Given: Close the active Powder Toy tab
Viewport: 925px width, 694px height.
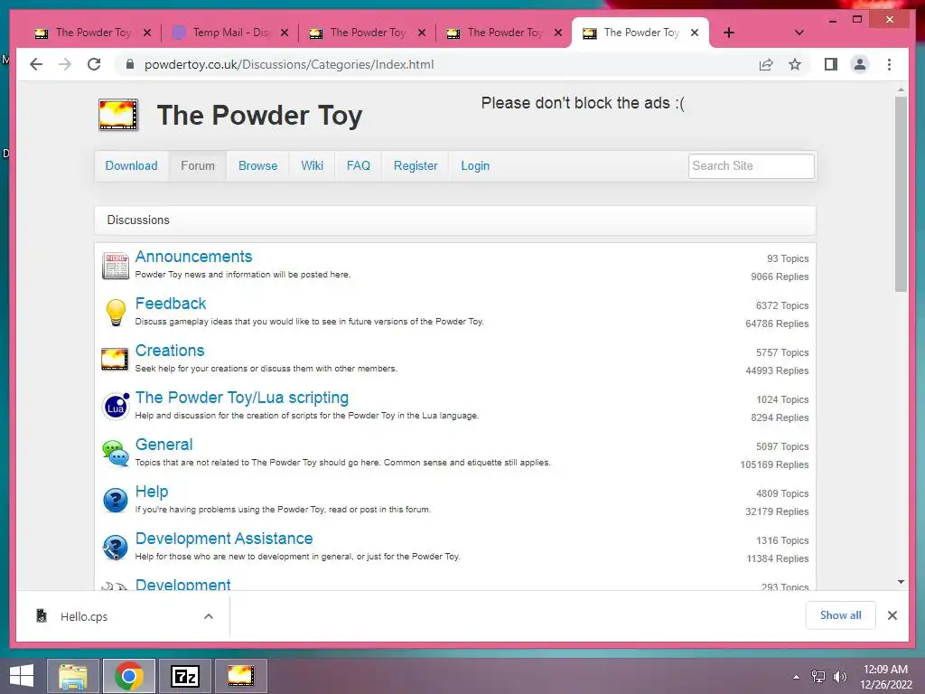Looking at the screenshot, I should pos(695,33).
